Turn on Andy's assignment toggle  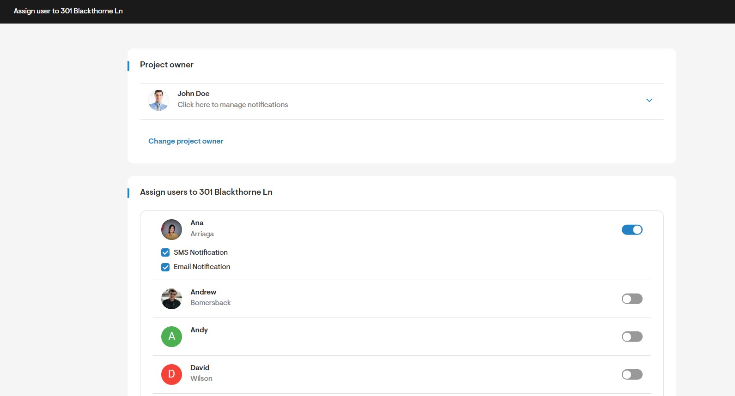pyautogui.click(x=632, y=337)
